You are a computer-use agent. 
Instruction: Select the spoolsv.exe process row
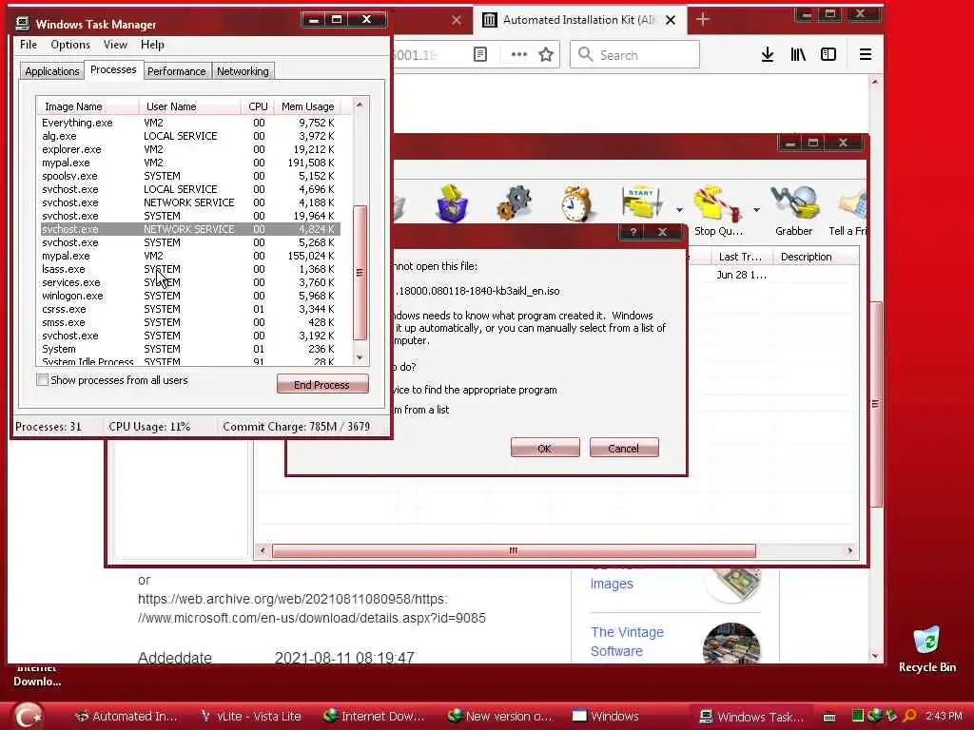190,176
